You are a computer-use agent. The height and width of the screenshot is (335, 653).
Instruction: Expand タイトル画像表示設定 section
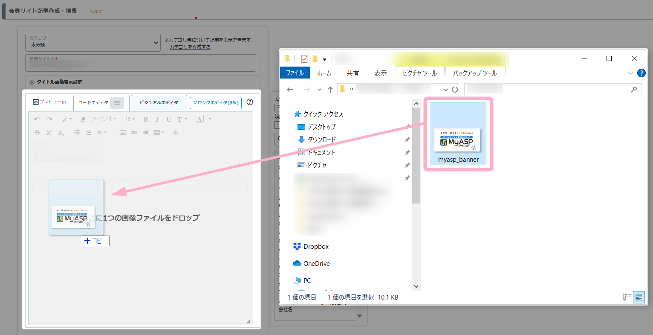pyautogui.click(x=32, y=82)
